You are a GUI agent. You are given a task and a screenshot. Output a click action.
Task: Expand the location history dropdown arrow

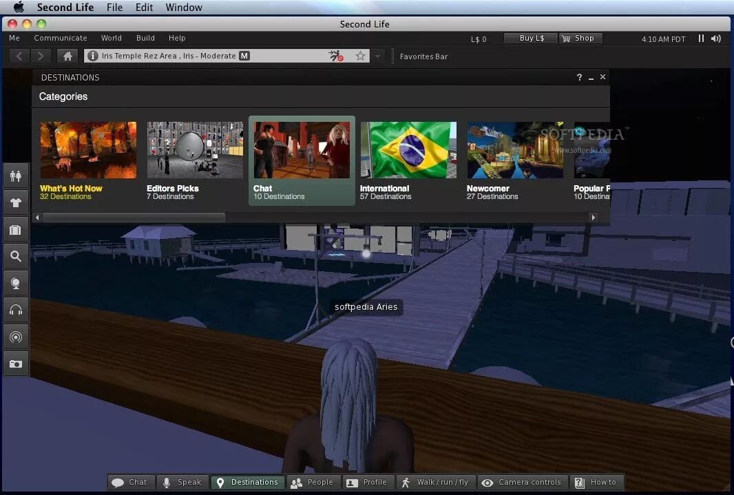(x=377, y=56)
